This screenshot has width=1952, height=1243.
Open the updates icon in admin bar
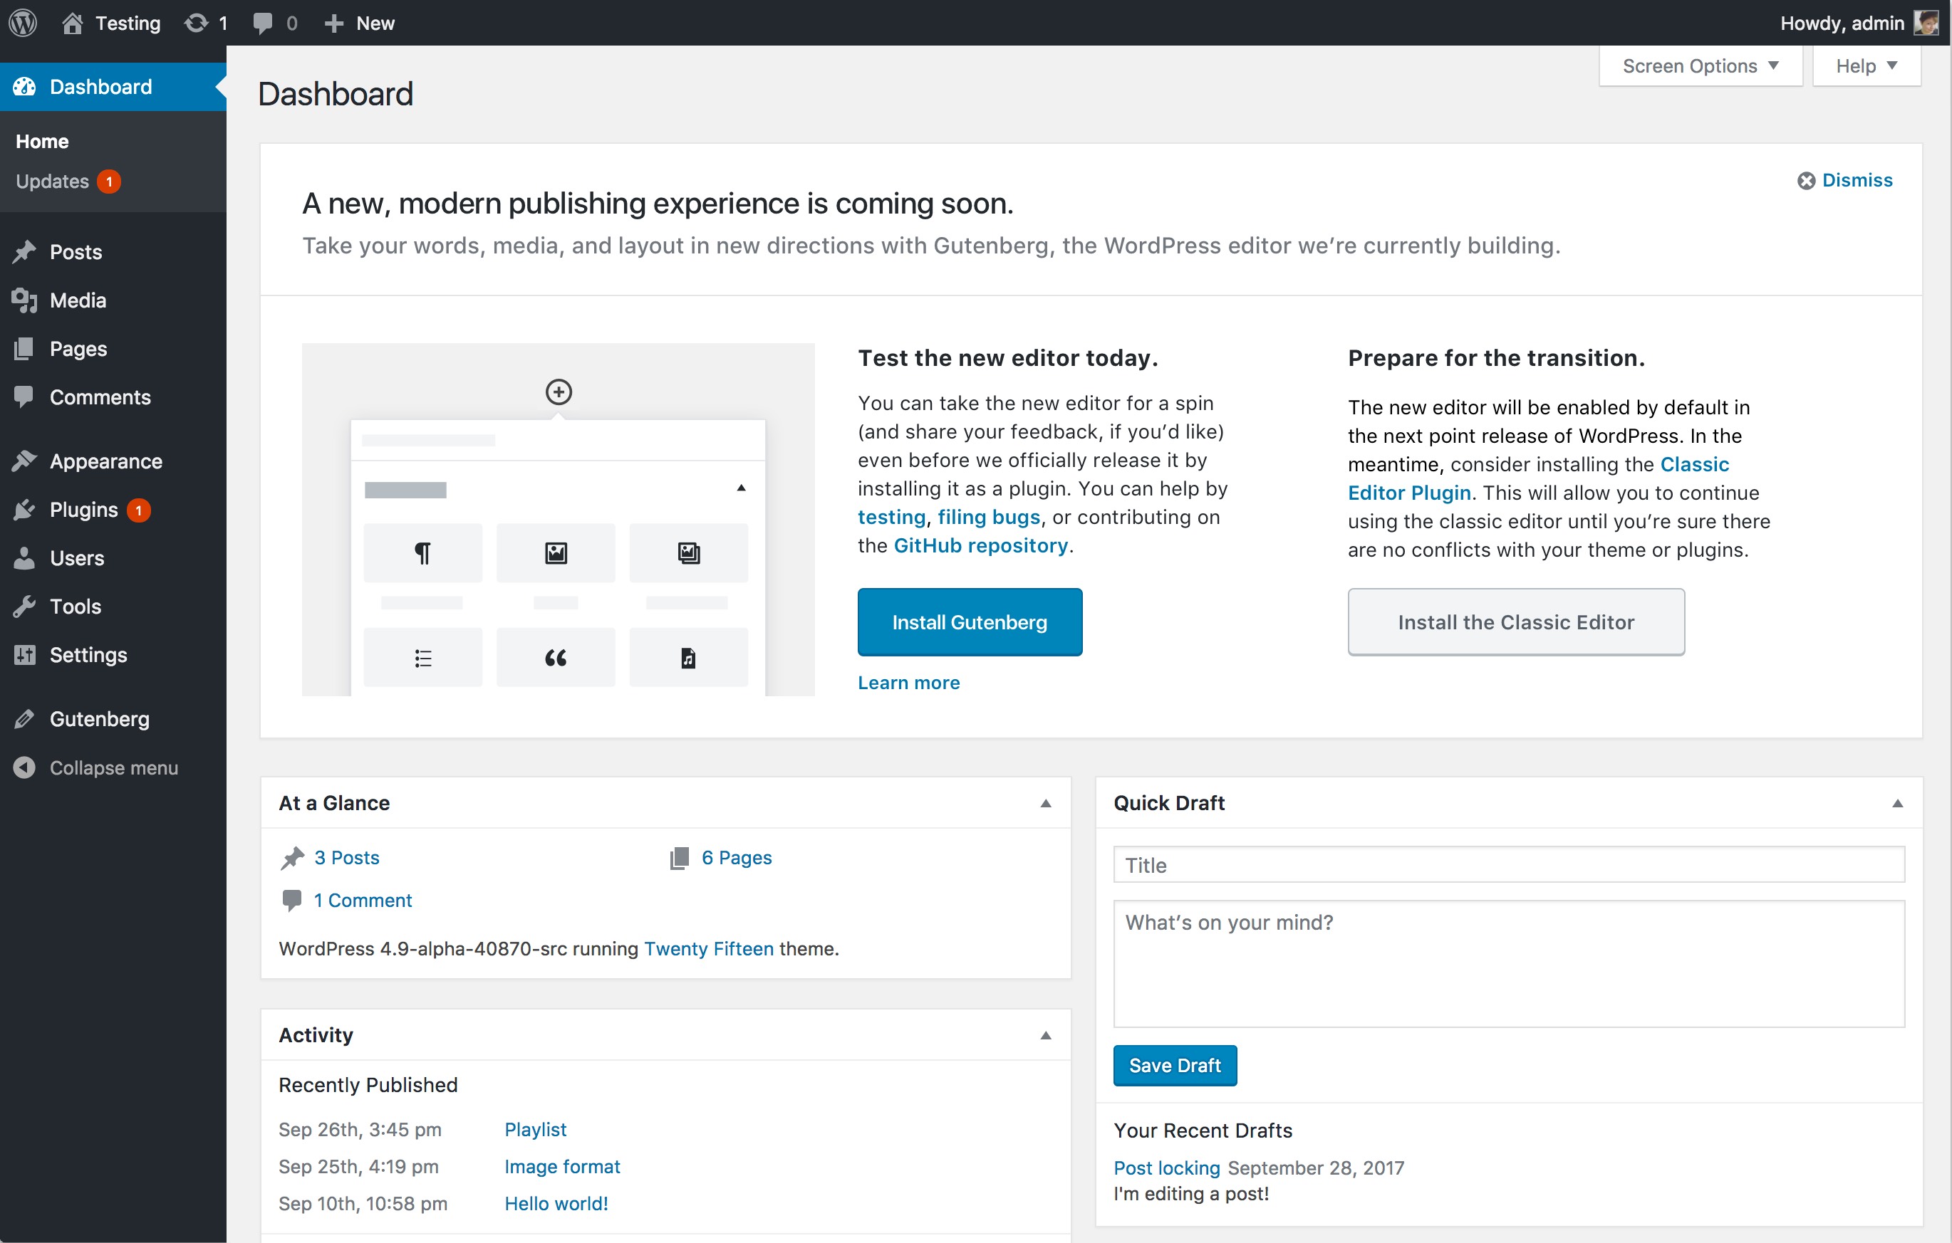click(x=196, y=23)
